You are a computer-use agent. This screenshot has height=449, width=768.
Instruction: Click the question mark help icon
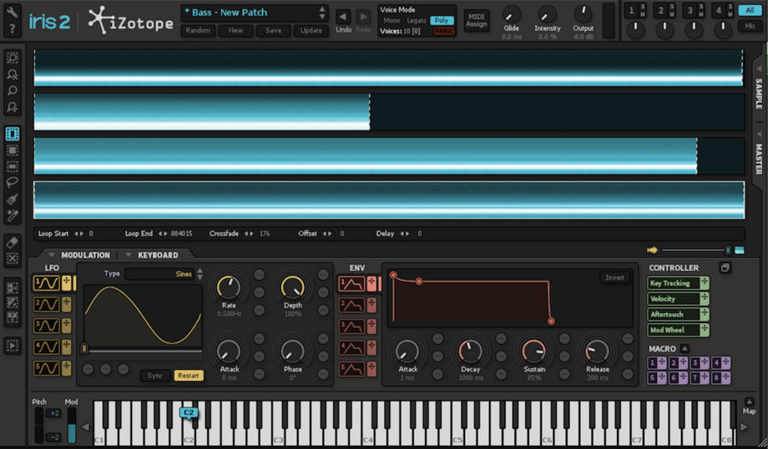click(12, 30)
